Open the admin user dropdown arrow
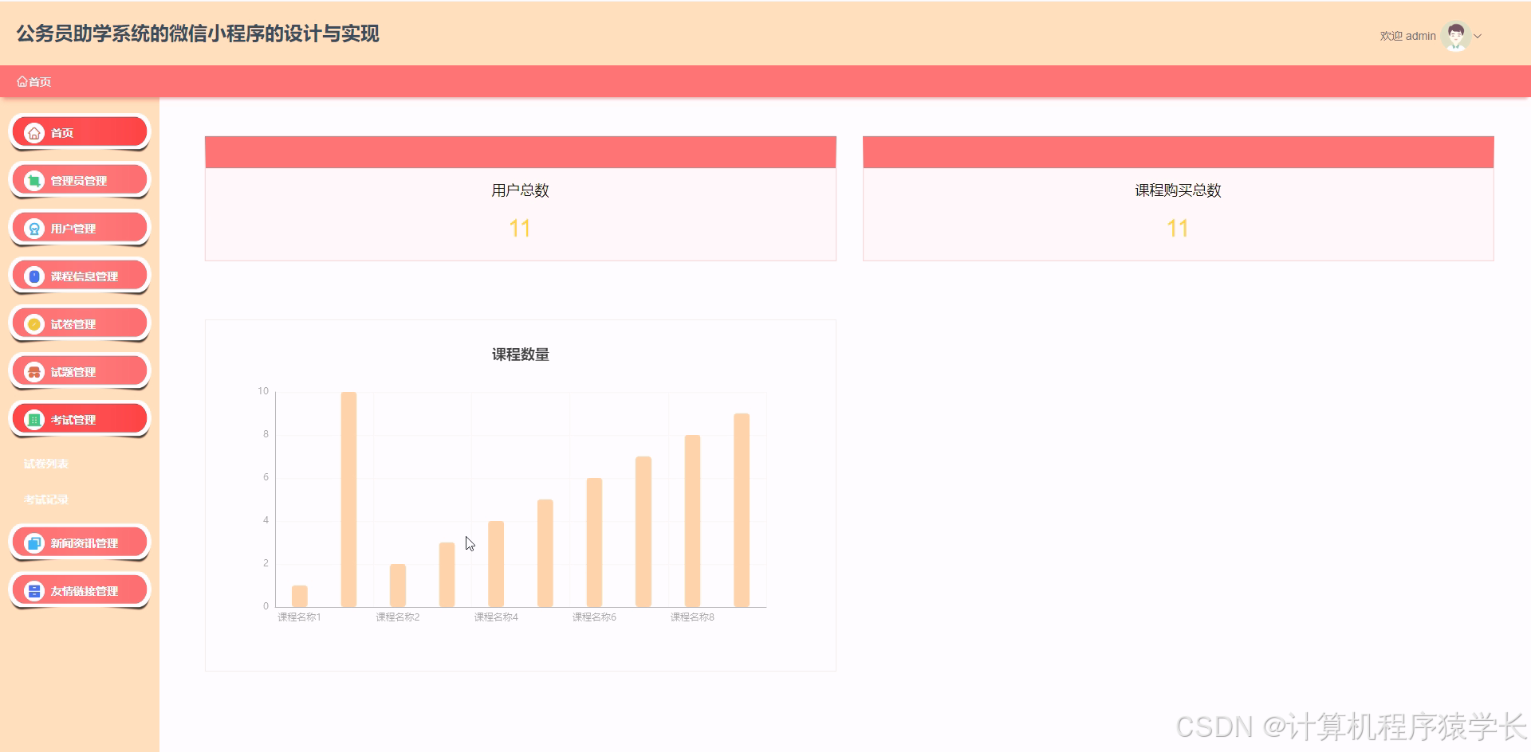Viewport: 1531px width, 752px height. click(1478, 37)
